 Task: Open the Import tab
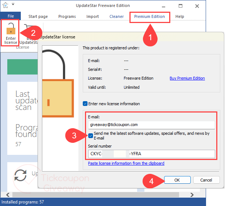click(93, 16)
